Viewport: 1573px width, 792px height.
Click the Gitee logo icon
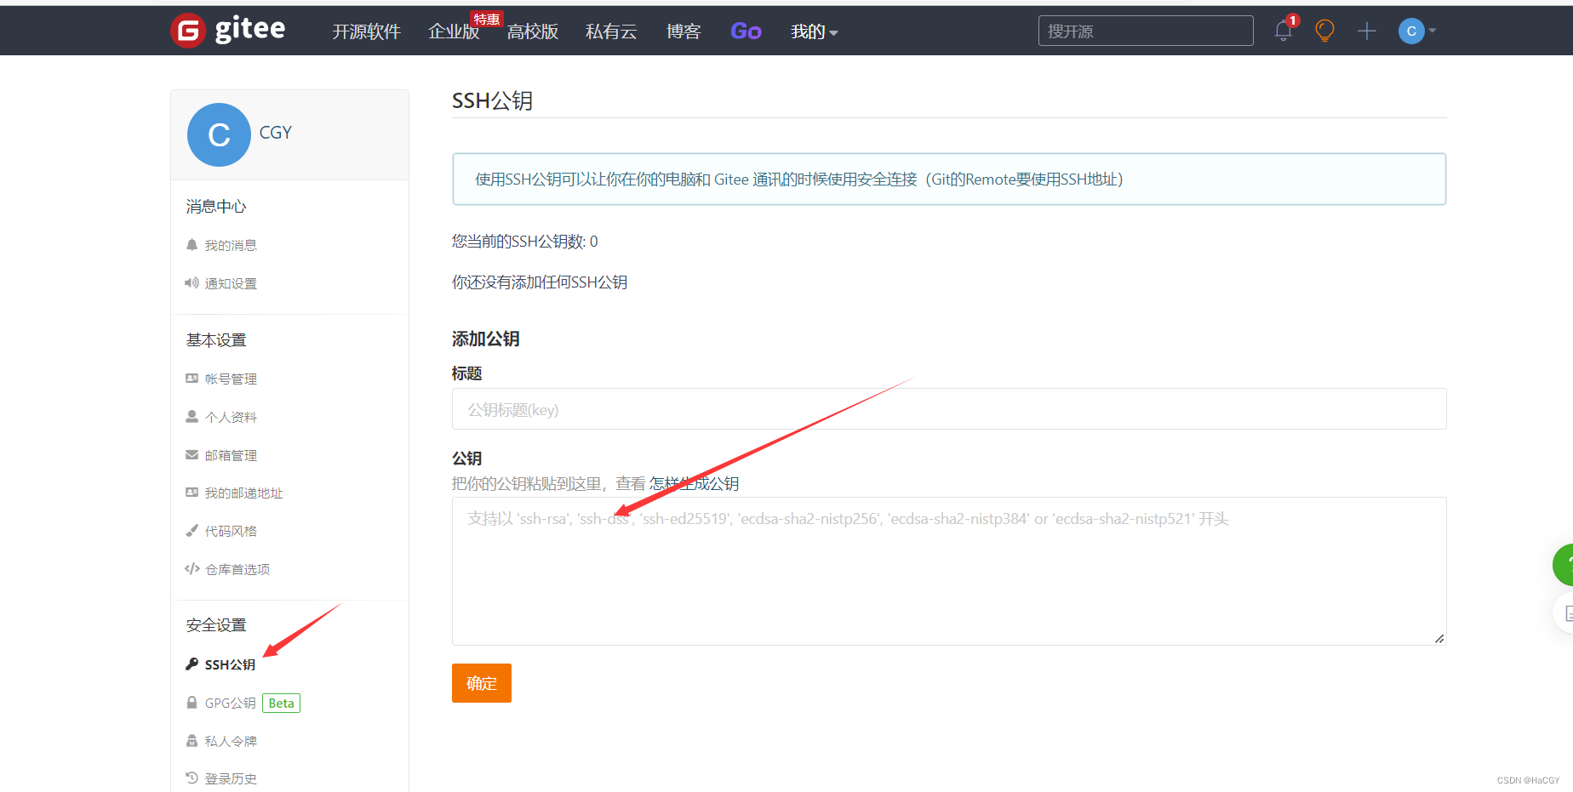[x=187, y=31]
